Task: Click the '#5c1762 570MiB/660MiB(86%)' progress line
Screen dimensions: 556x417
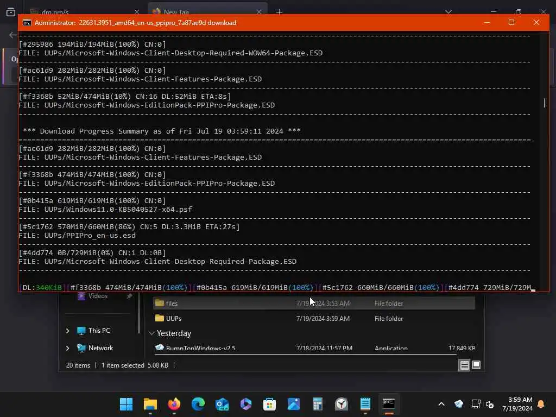Action: [x=129, y=226]
